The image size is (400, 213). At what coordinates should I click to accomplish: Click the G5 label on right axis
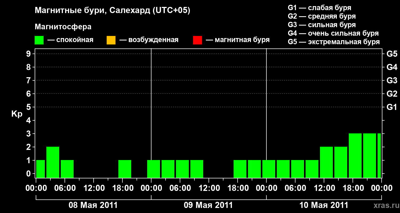tap(392, 54)
